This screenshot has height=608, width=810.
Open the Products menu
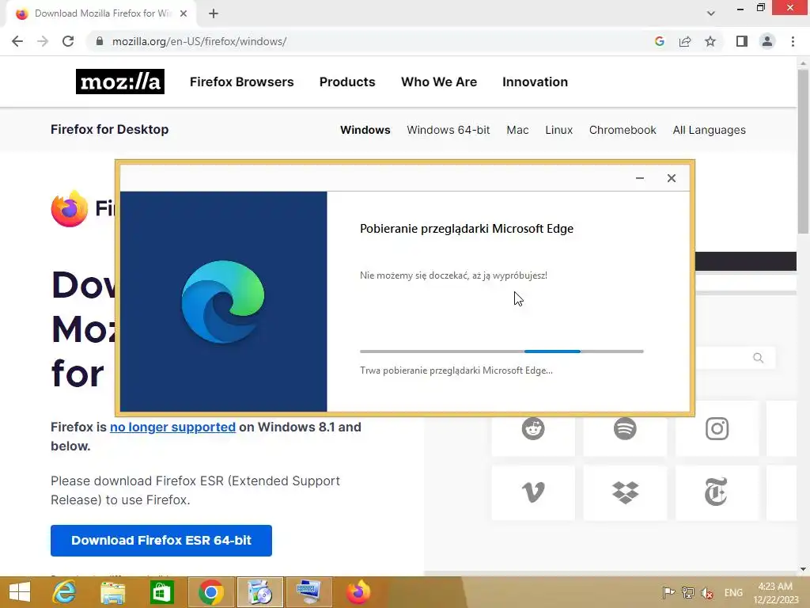(x=347, y=82)
